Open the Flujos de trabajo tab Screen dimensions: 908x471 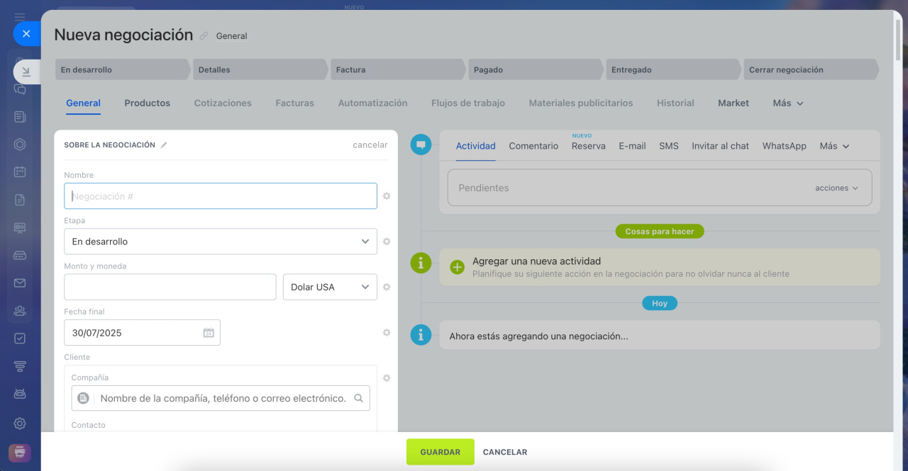468,103
